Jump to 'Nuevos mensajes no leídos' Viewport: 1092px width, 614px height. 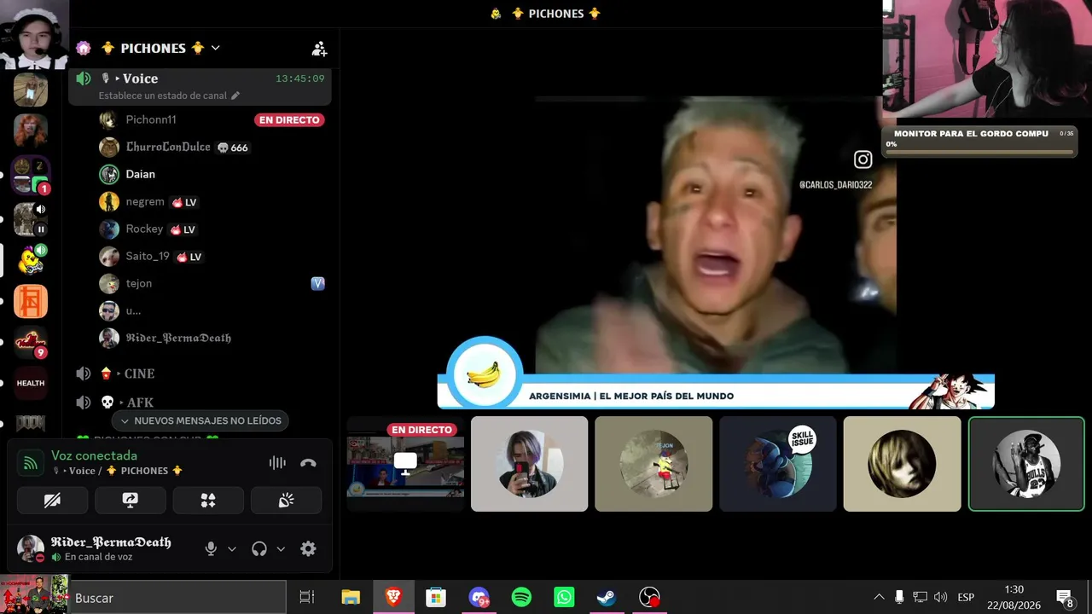tap(200, 420)
